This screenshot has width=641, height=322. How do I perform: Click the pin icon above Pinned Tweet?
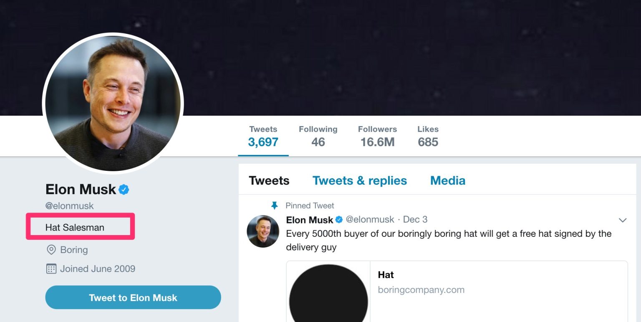pos(274,205)
